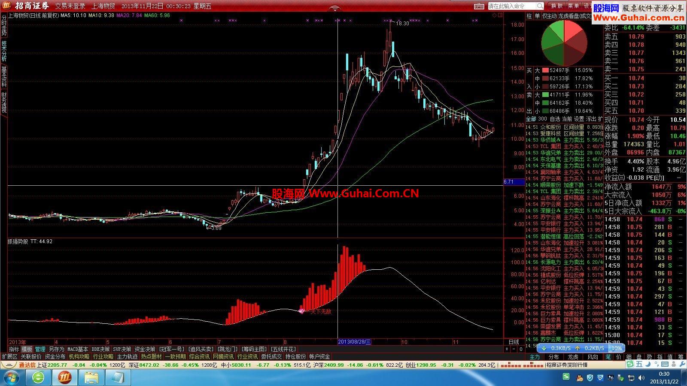
Task: Select [追风买卖] template
Action: pyautogui.click(x=201, y=349)
